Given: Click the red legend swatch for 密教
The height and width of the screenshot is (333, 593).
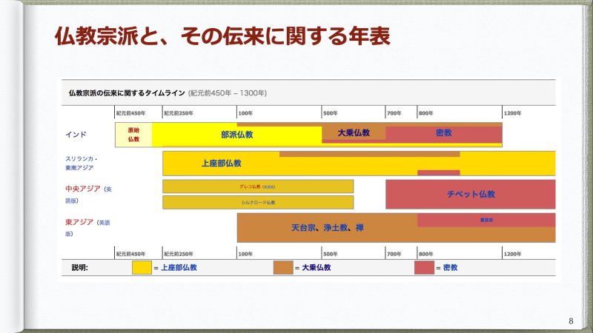Looking at the screenshot, I should tap(424, 268).
